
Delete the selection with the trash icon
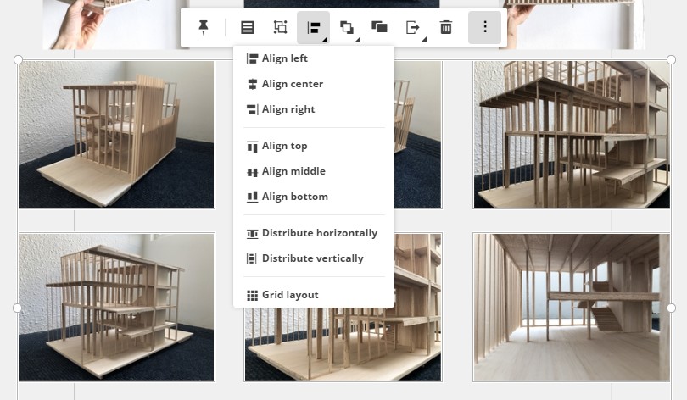(x=445, y=27)
